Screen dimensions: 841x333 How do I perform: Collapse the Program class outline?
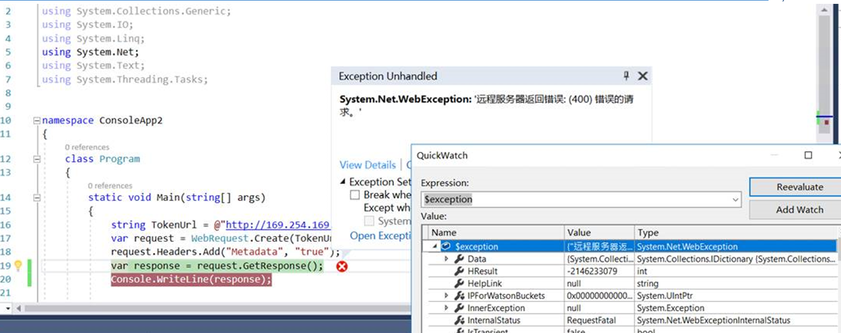click(x=37, y=159)
